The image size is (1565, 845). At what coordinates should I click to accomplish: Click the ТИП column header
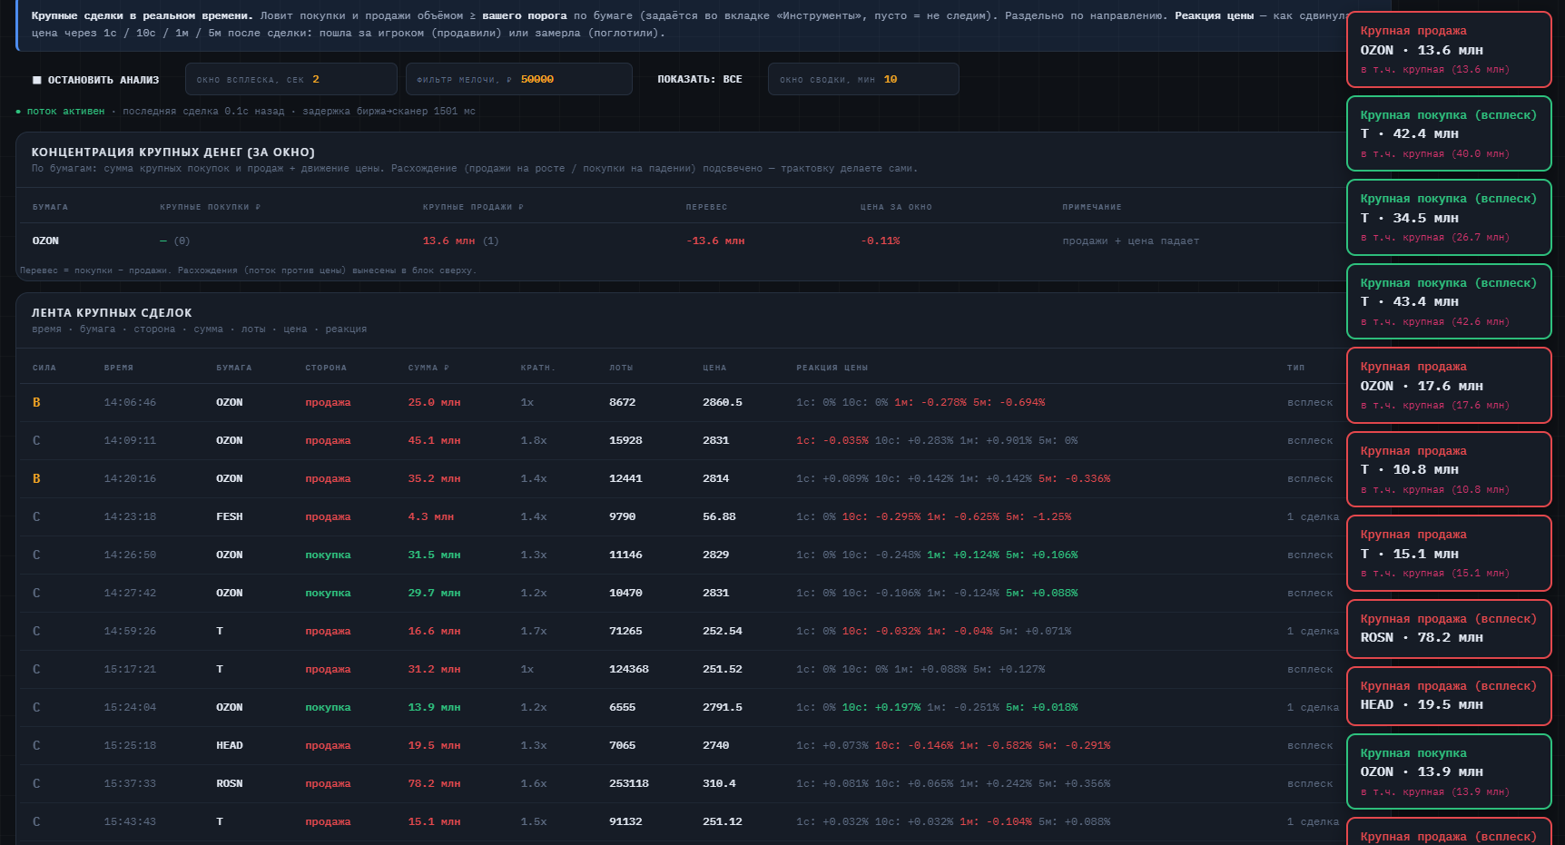[1295, 368]
